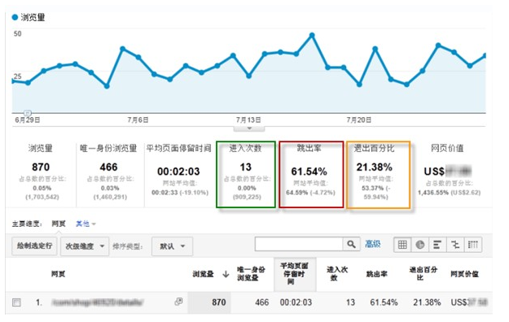Switch to the data table view icon

coord(402,245)
